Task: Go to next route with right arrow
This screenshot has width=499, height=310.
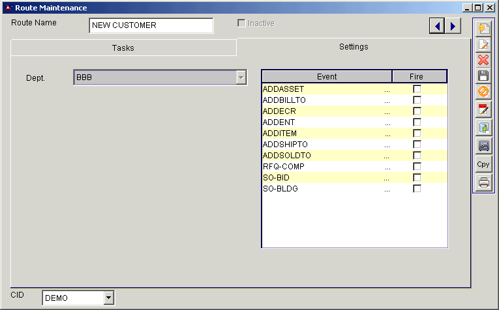Action: pos(452,25)
